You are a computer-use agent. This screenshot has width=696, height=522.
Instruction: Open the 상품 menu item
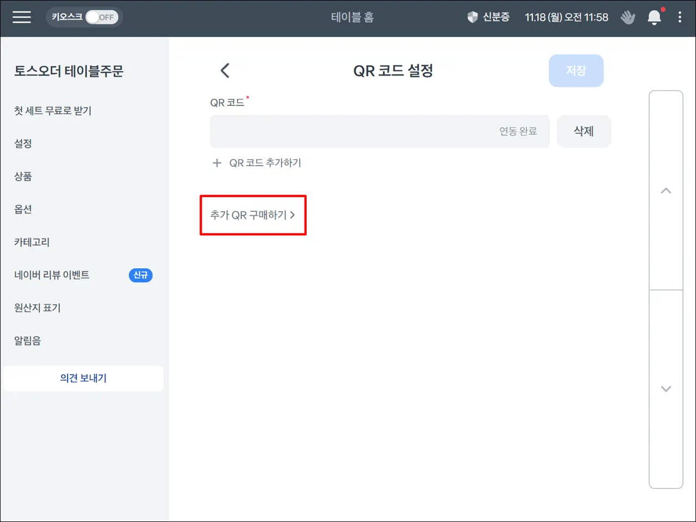tap(23, 177)
